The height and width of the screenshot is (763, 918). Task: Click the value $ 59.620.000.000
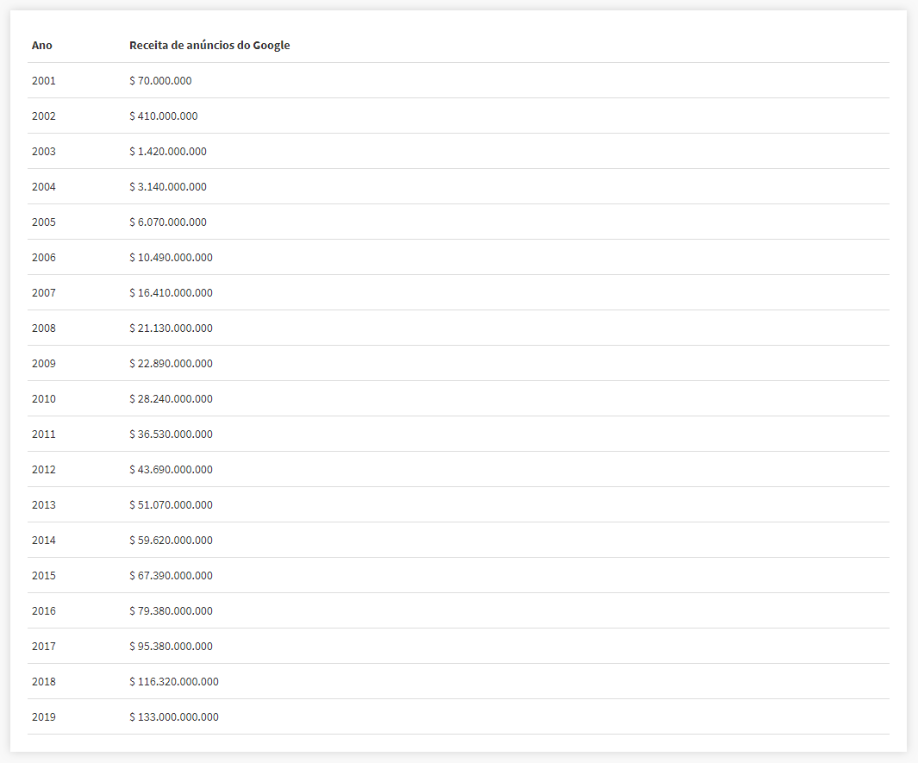tap(171, 540)
